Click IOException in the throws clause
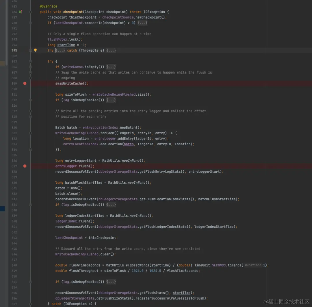The height and width of the screenshot is (307, 312). pyautogui.click(x=154, y=12)
